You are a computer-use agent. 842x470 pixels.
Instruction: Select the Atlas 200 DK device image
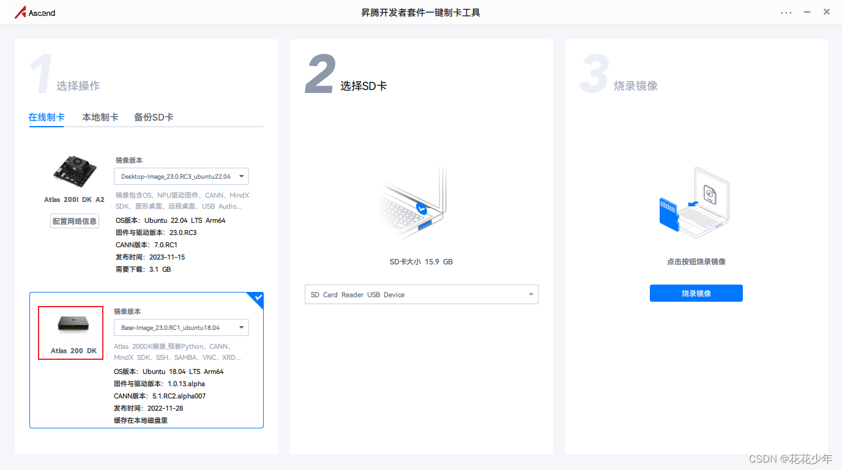tap(73, 324)
